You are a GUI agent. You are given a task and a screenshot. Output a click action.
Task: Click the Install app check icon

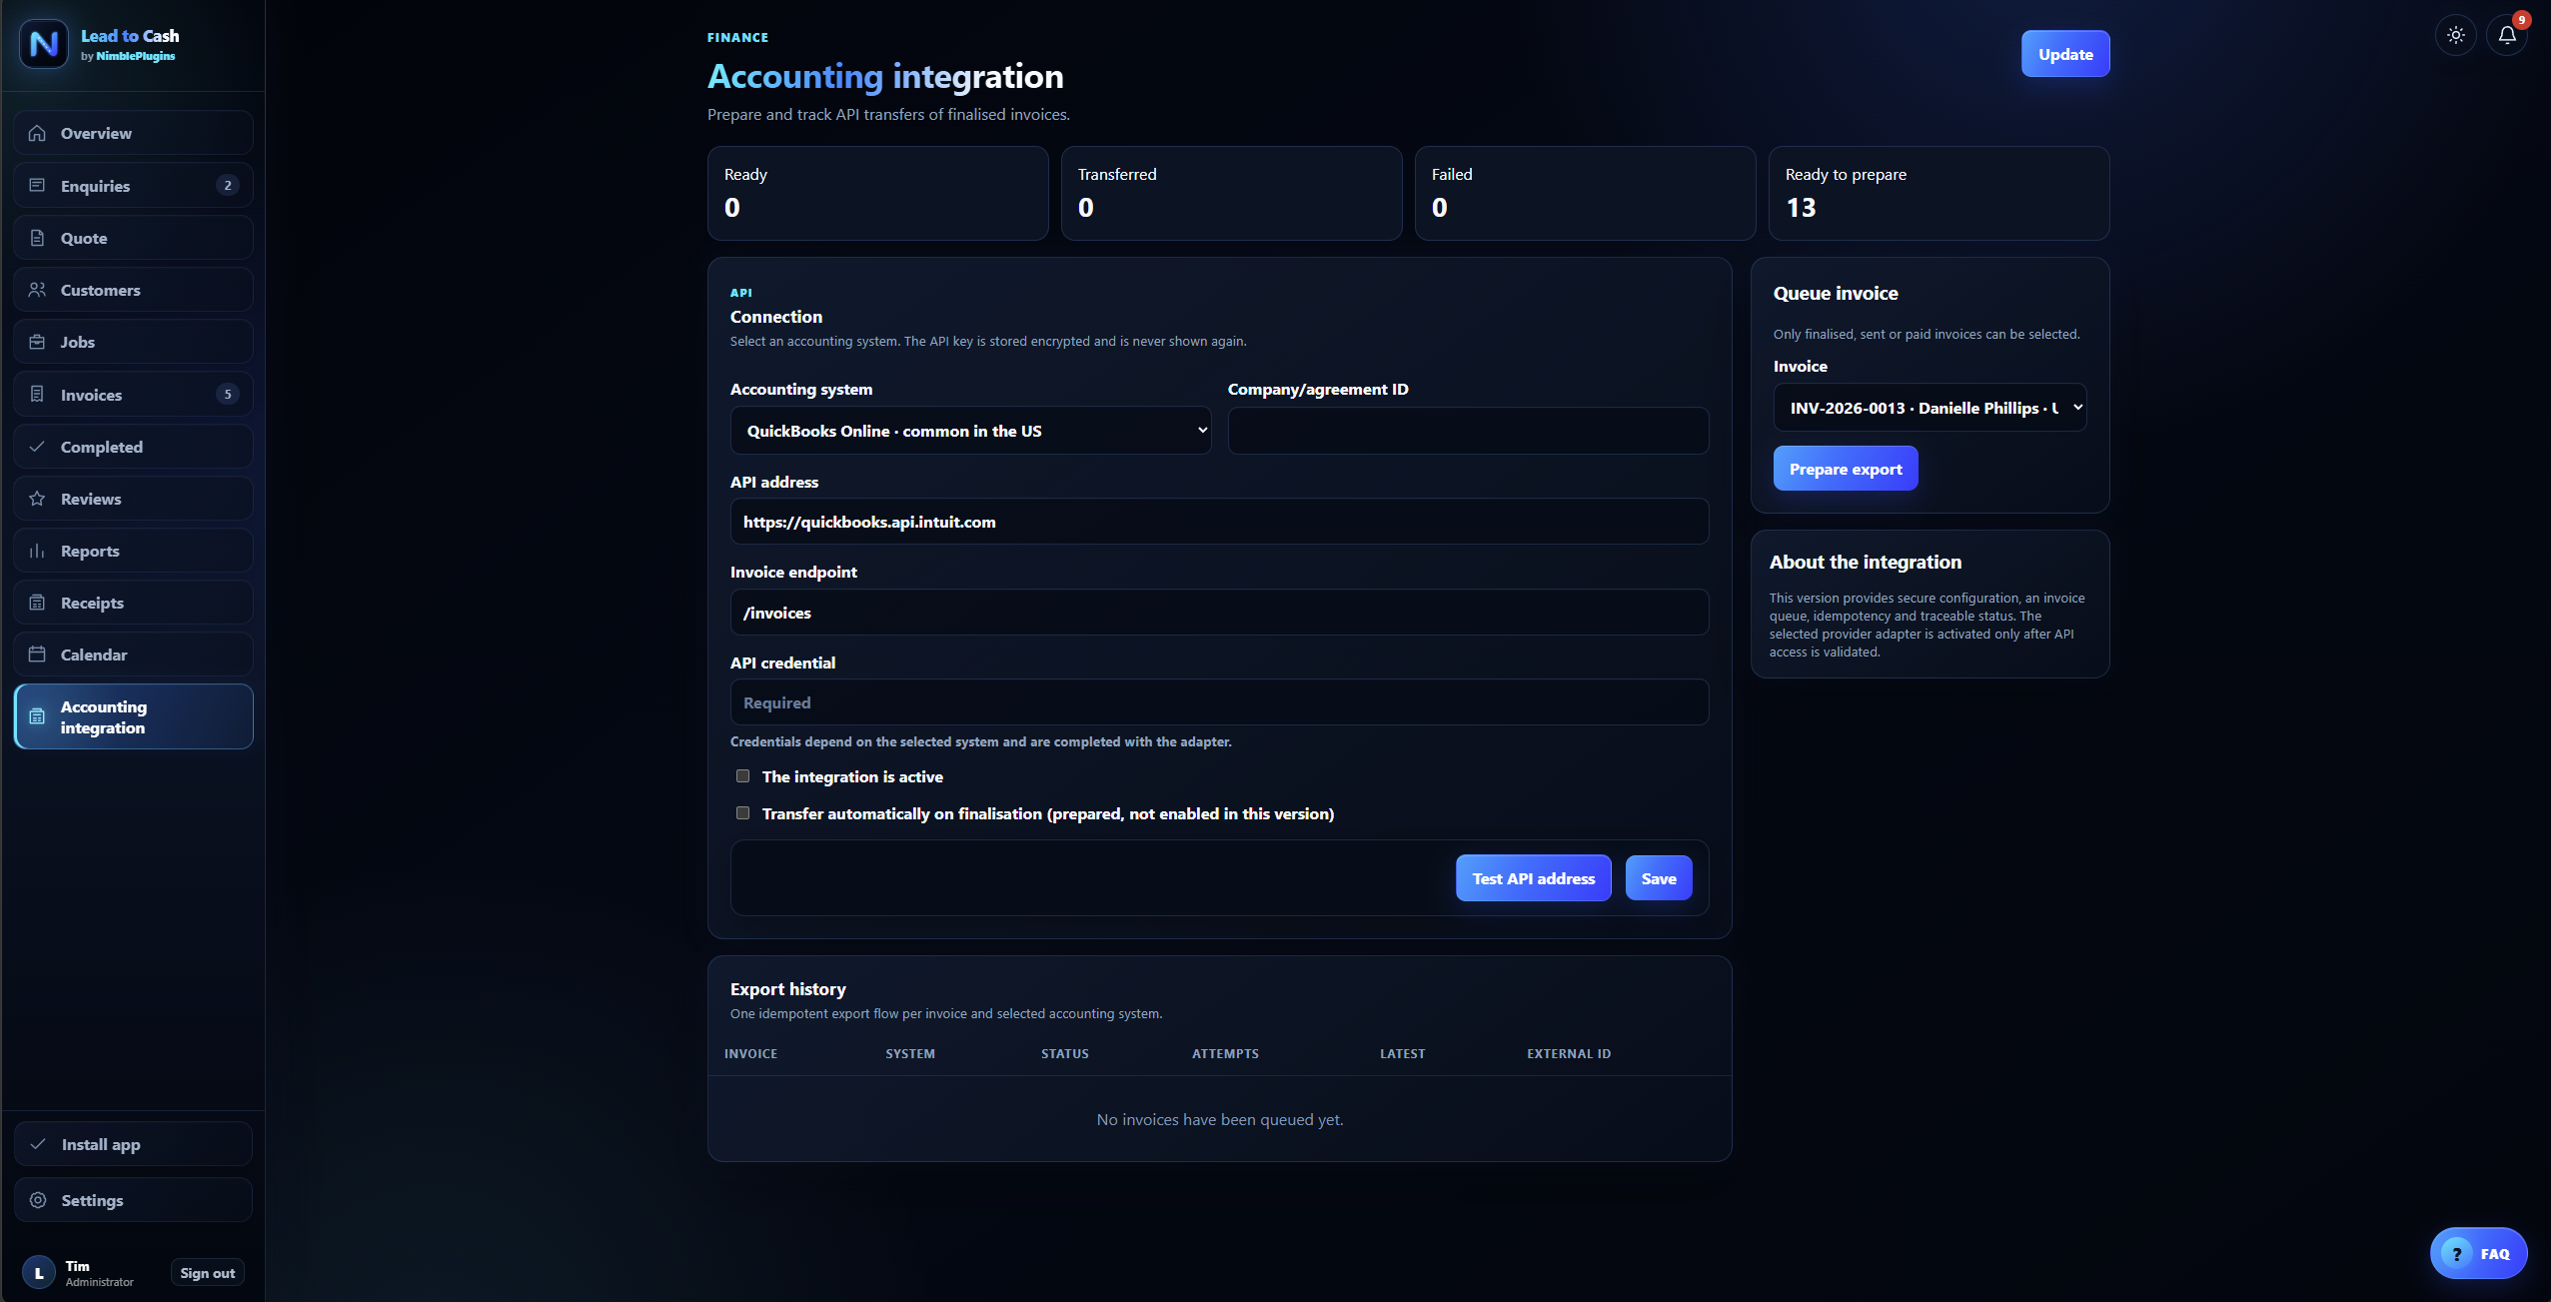[38, 1144]
